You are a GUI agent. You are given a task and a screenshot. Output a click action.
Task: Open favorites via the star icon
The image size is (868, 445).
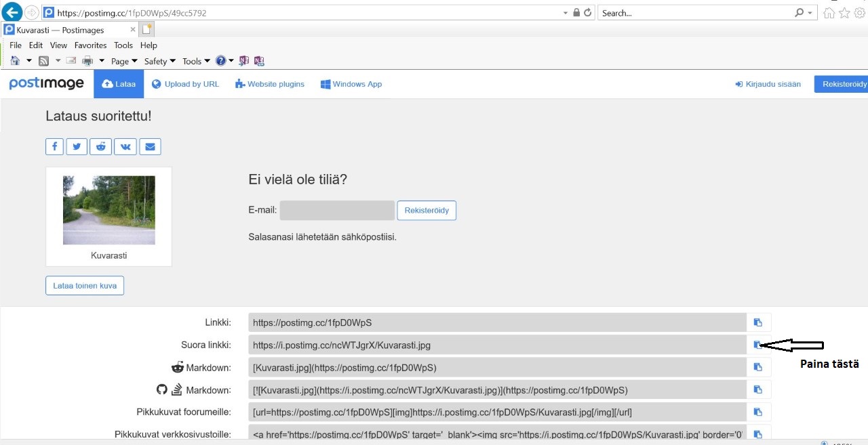pos(844,13)
